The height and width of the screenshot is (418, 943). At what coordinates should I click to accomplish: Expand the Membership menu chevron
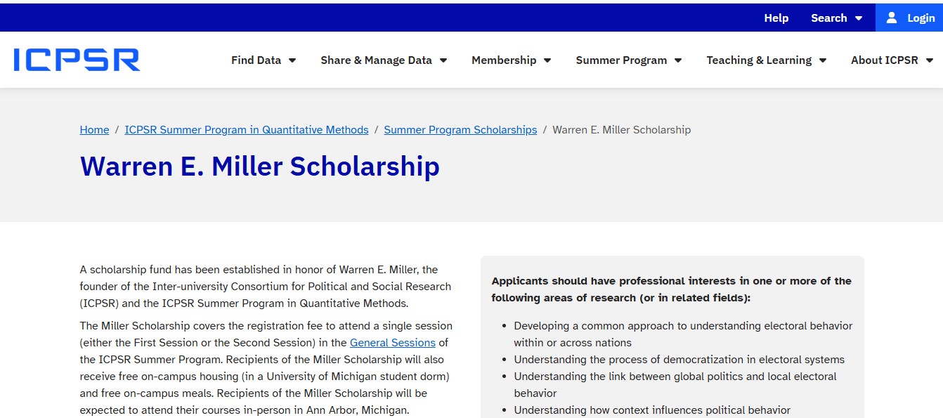[547, 60]
